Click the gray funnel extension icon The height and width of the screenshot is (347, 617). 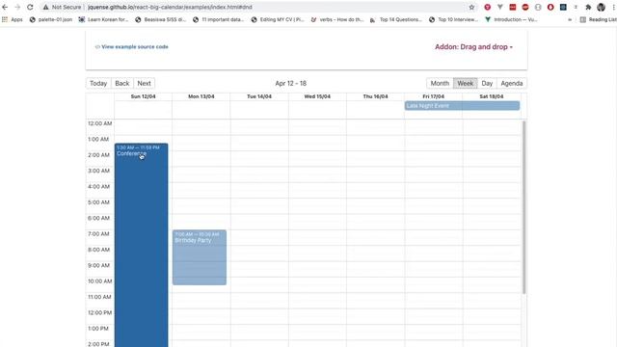pyautogui.click(x=499, y=7)
